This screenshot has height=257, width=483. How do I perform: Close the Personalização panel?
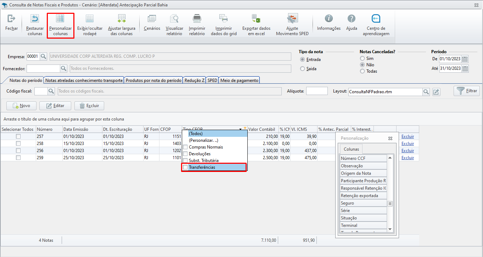pos(390,139)
